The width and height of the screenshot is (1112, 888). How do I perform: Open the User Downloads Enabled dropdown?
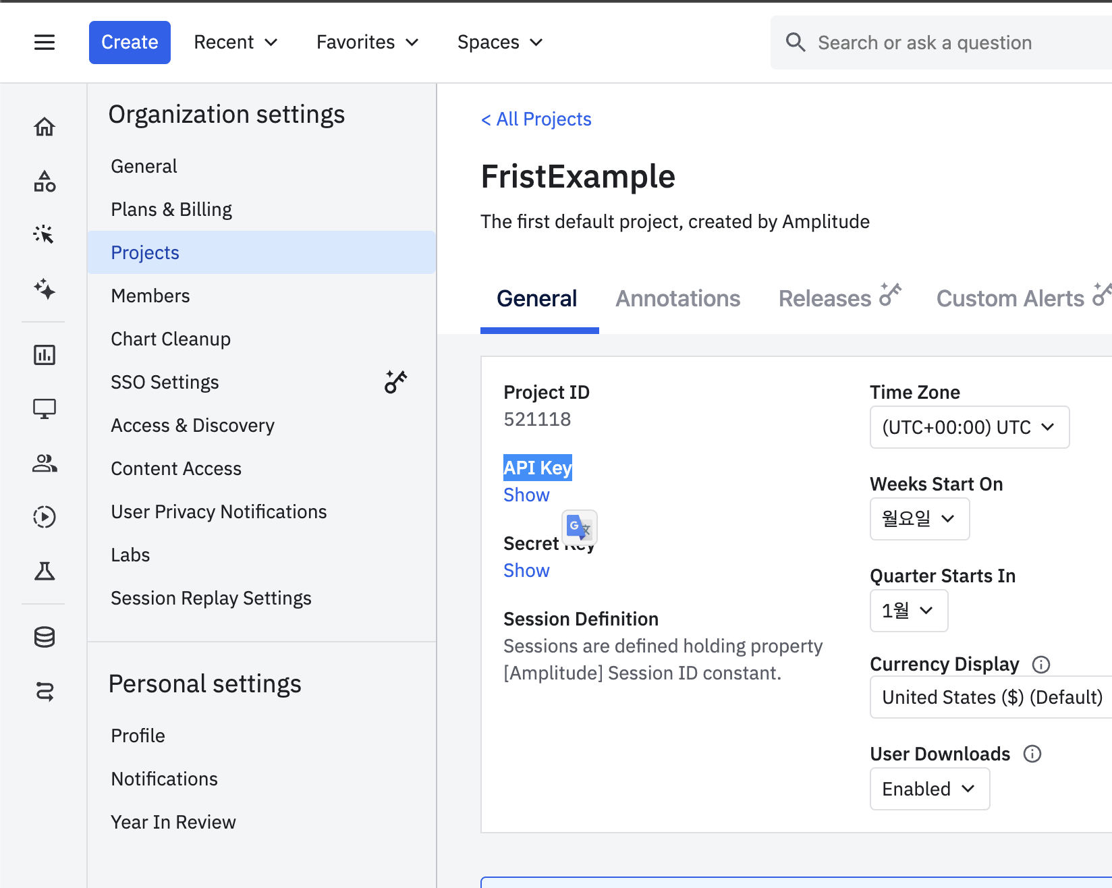point(930,789)
